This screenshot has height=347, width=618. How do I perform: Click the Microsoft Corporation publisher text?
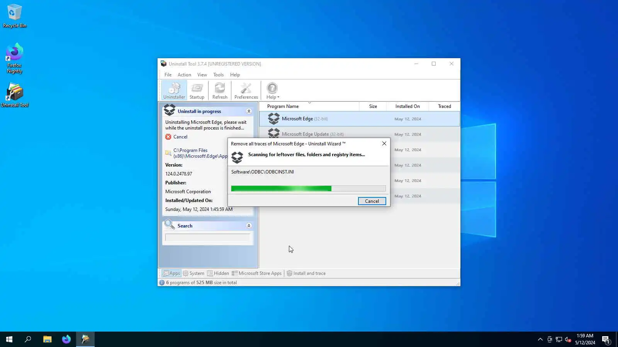pyautogui.click(x=188, y=192)
